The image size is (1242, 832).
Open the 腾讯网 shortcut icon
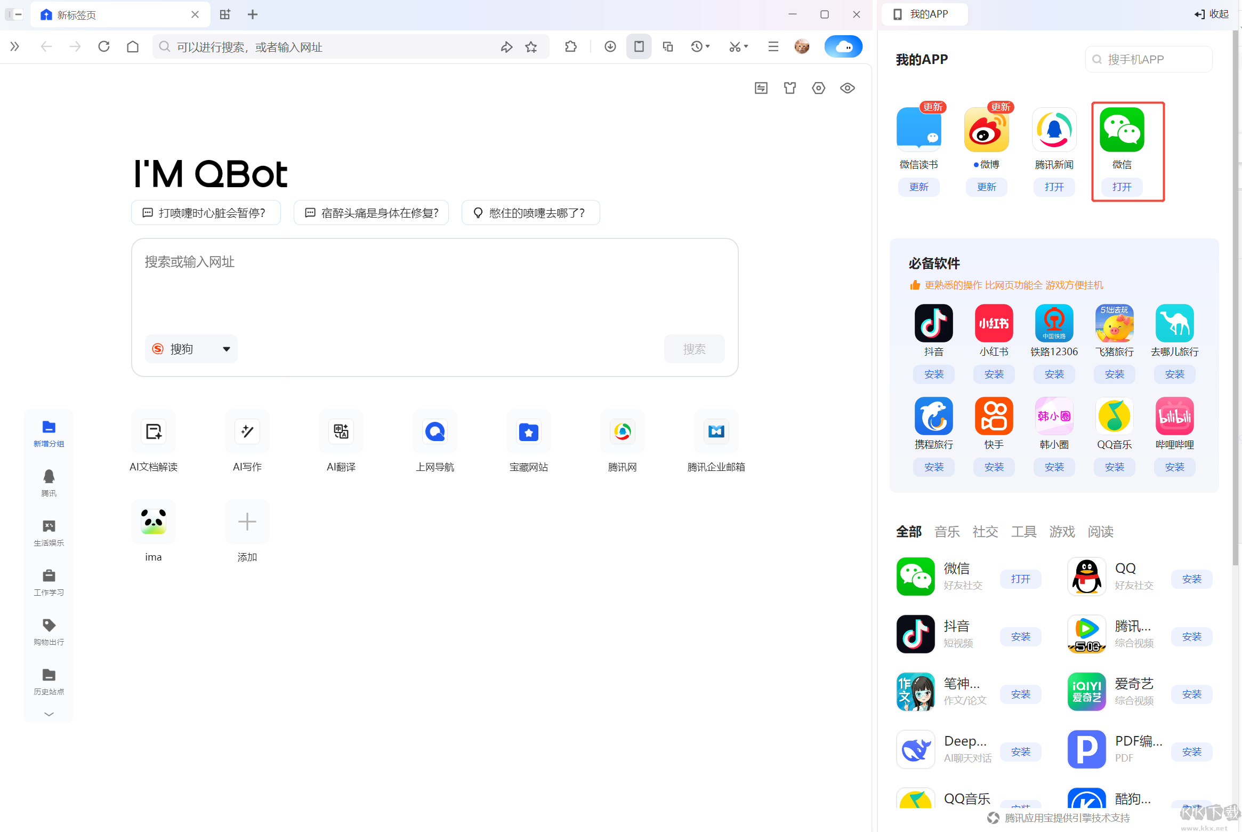[x=622, y=432]
